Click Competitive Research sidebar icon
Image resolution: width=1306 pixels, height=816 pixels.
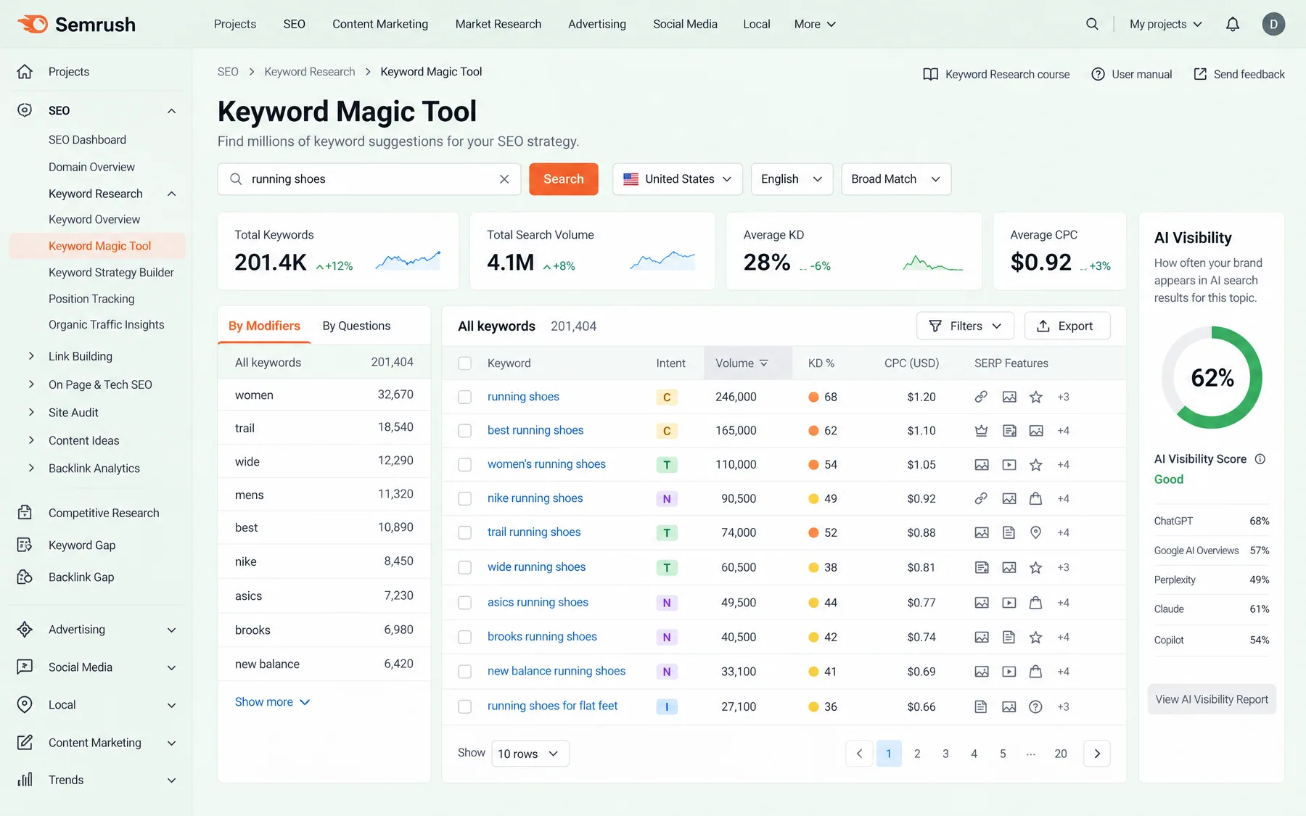pos(25,513)
